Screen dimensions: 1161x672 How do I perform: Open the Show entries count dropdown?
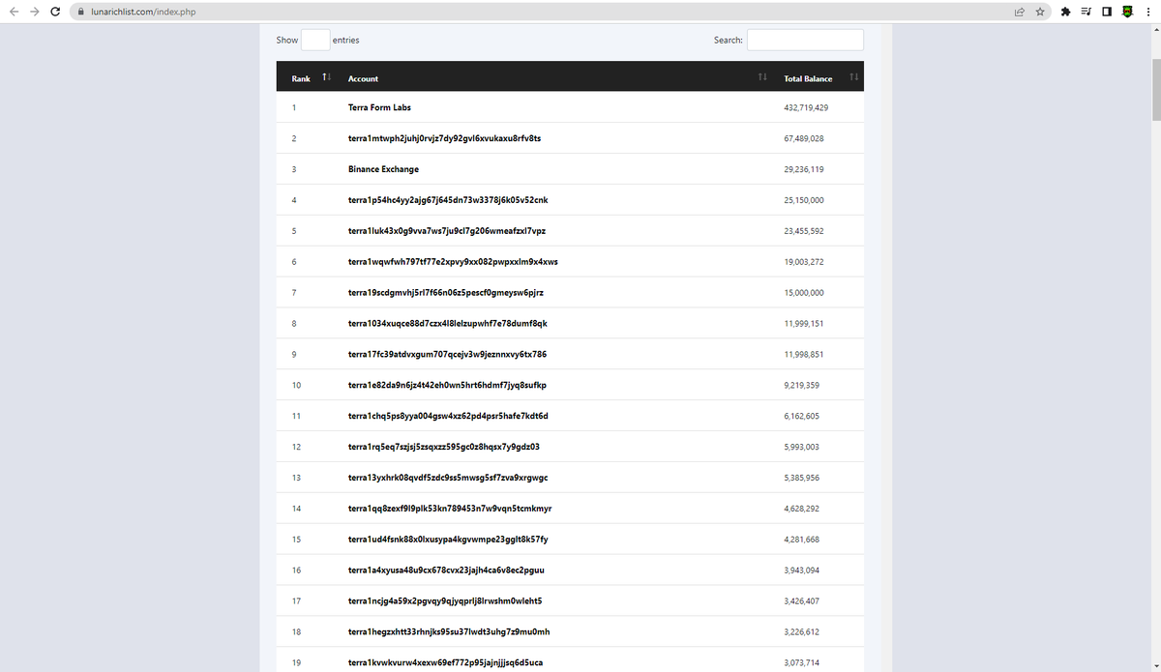pos(315,40)
